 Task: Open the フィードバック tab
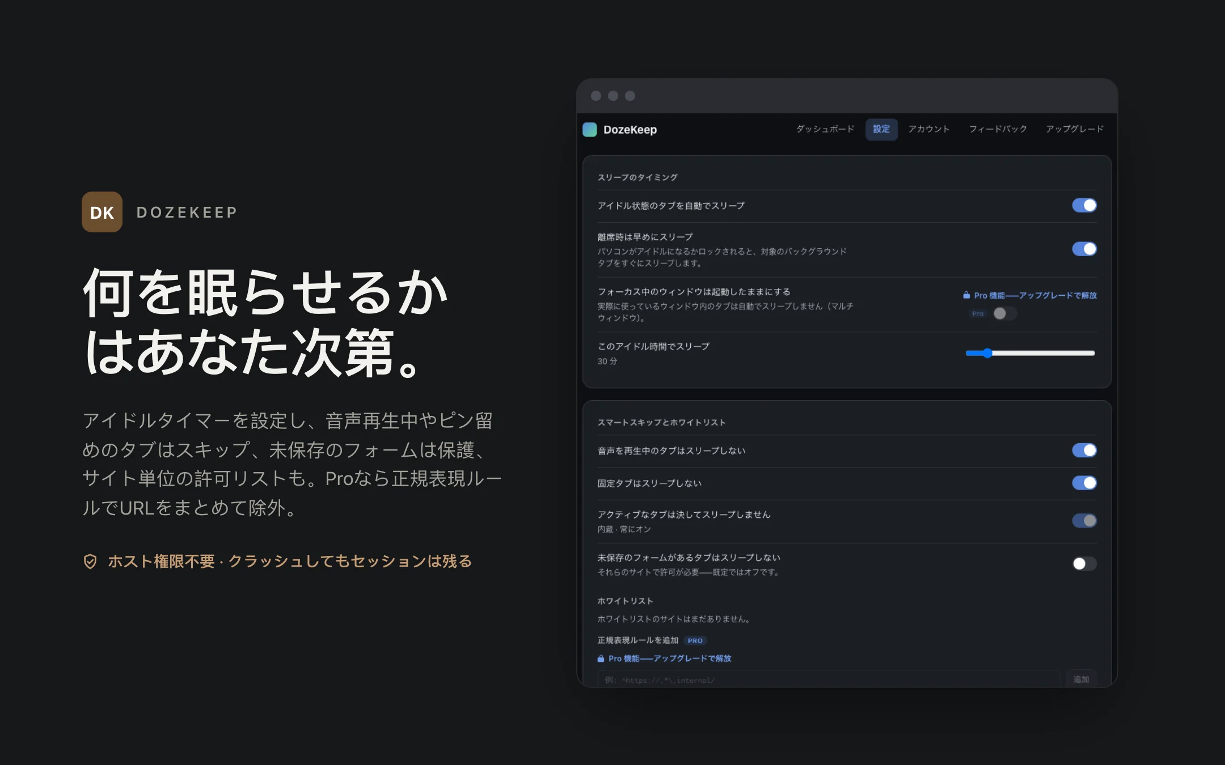998,129
